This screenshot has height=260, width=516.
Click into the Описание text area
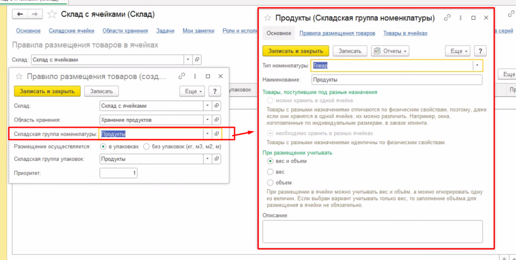(x=372, y=231)
